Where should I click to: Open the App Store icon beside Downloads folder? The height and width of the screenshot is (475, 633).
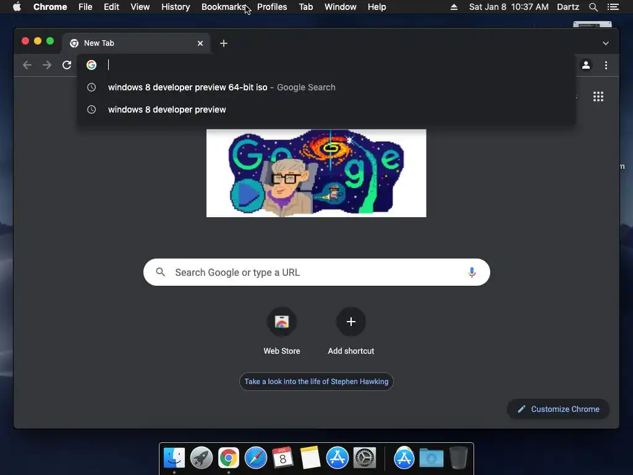(x=404, y=458)
